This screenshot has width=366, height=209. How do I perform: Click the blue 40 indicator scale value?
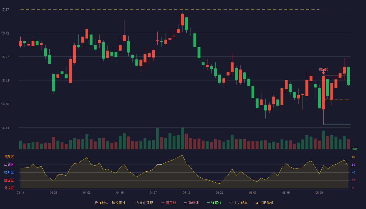pyautogui.click(x=353, y=172)
